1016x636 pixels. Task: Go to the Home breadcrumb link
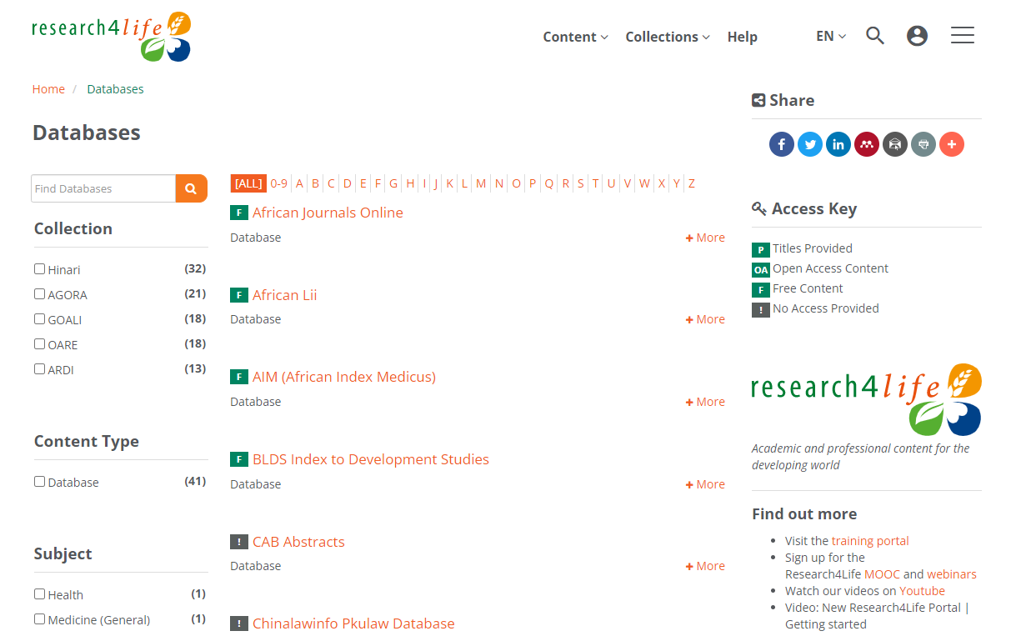point(48,89)
